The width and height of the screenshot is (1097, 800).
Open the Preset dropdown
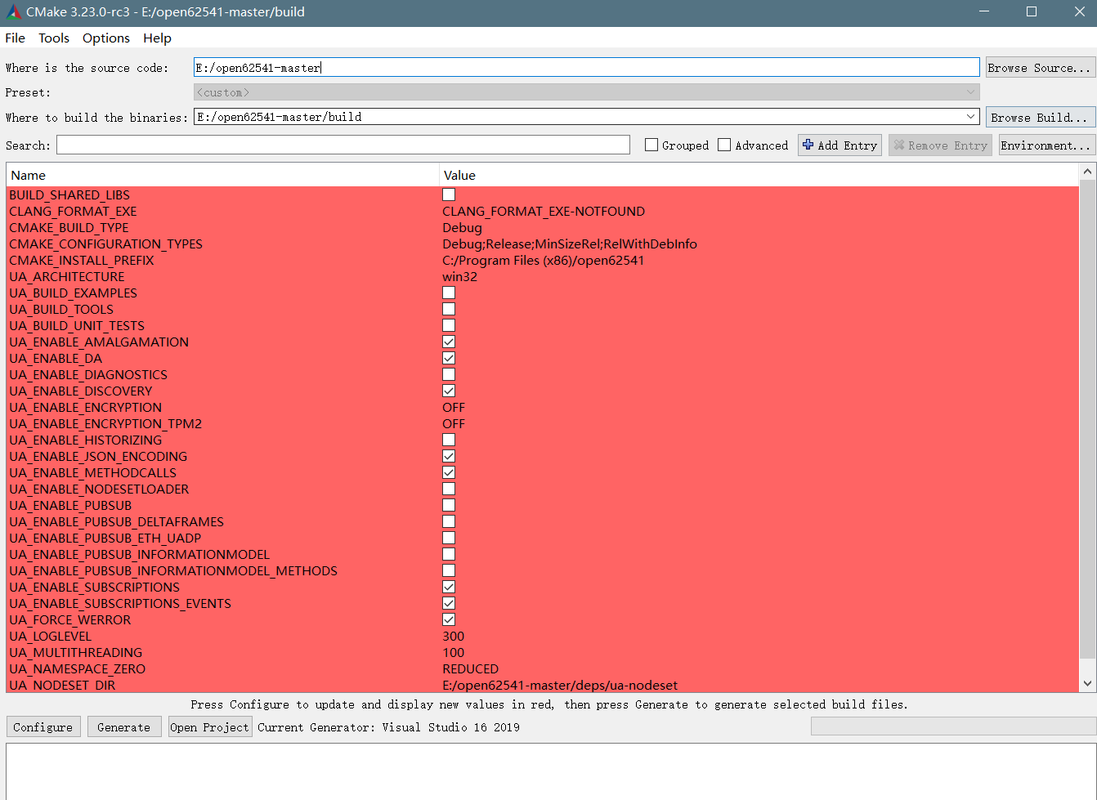(x=586, y=92)
